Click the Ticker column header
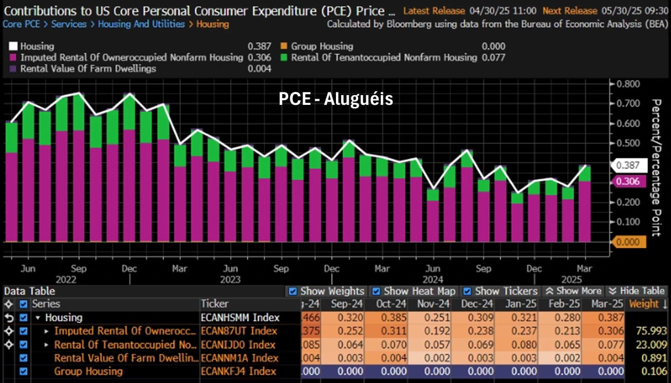 tap(214, 304)
